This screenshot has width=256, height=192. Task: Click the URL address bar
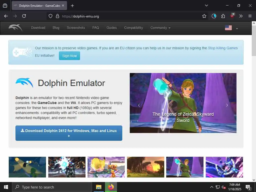(x=127, y=16)
